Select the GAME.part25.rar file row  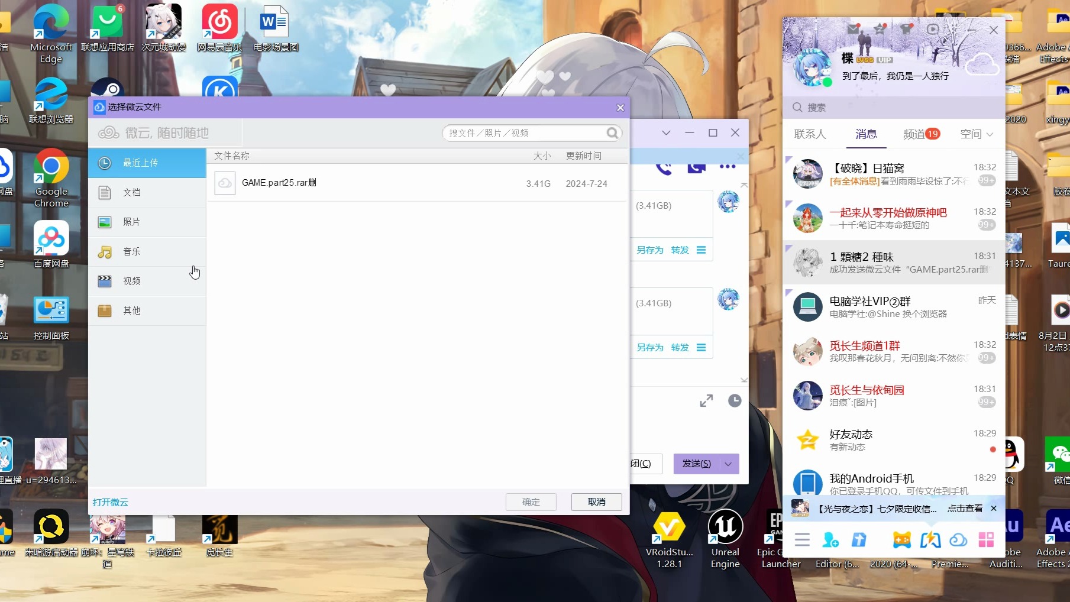(417, 183)
